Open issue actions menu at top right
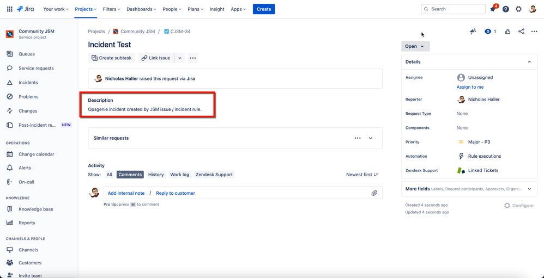The image size is (544, 278). 534,32
